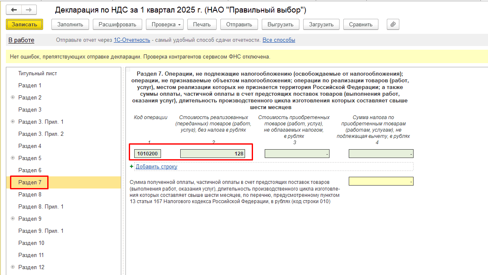This screenshot has height=275, width=488.
Task: Follow the Все способы link
Action: [278, 40]
